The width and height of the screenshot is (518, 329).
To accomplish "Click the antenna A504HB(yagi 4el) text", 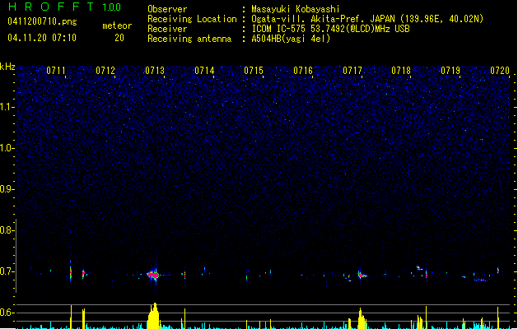I will (291, 39).
